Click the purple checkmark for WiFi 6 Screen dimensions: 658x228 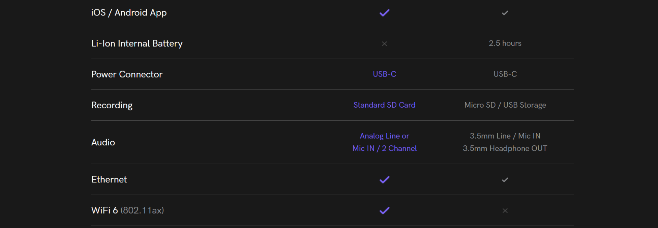385,211
